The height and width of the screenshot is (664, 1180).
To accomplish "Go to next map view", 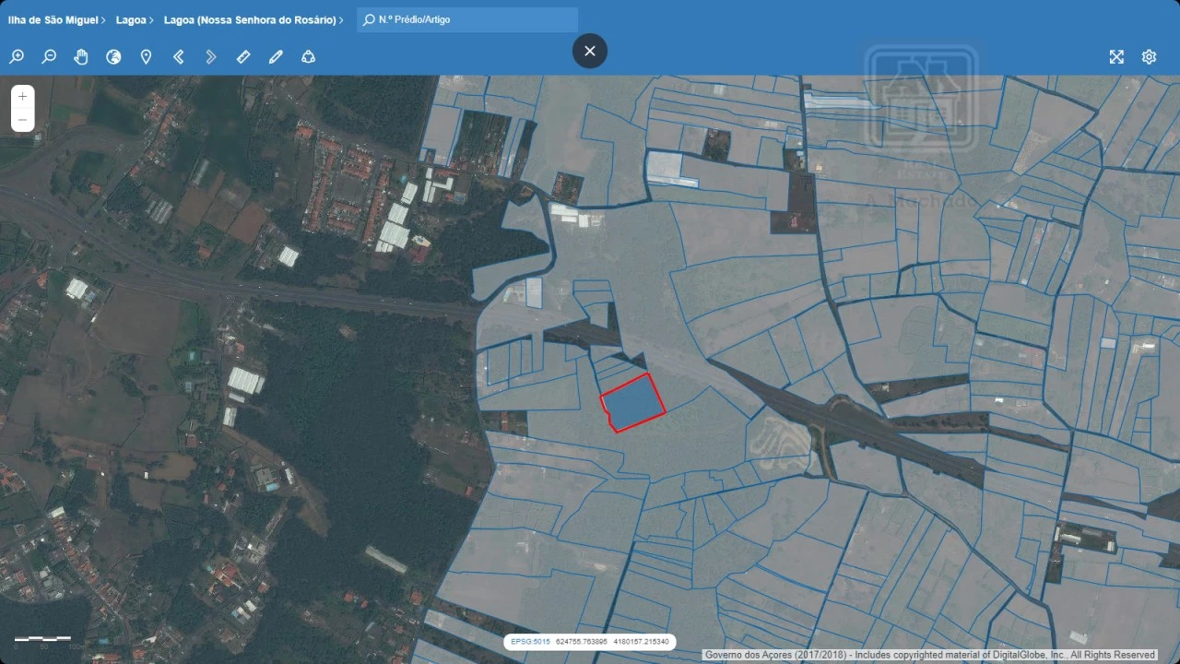I will coord(211,57).
